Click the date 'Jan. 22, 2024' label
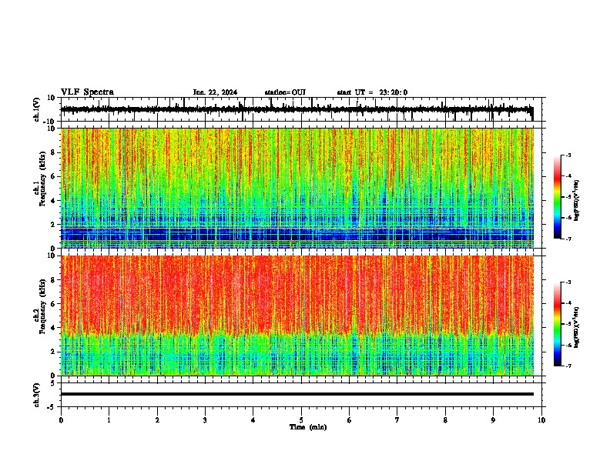 click(215, 92)
